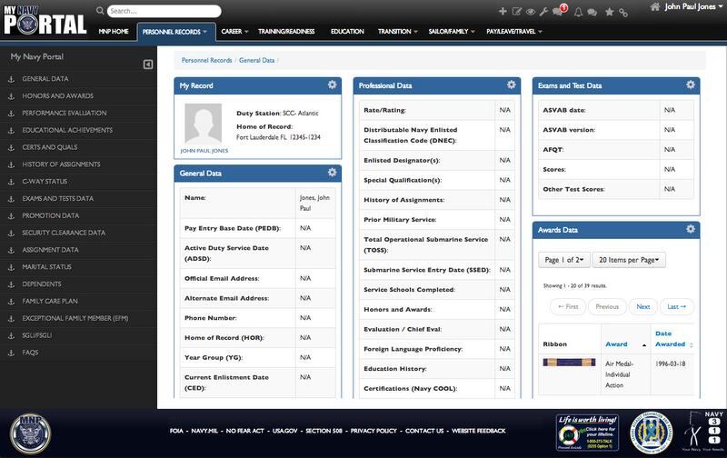
Task: Select Exceptional Family Member (EFM) in sidebar
Action: [75, 318]
